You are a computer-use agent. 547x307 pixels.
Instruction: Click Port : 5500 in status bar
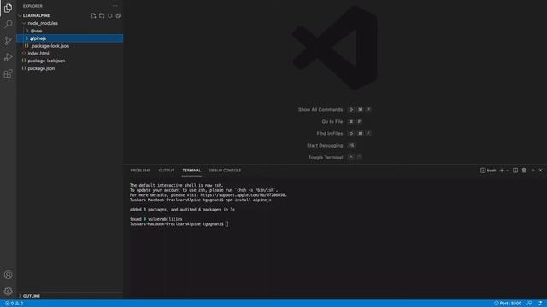click(508, 304)
